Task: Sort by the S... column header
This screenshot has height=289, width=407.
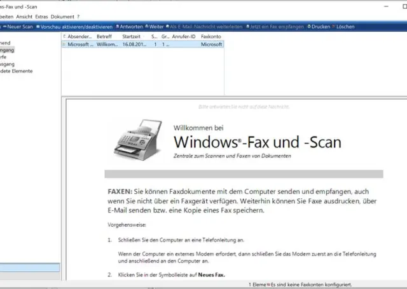Action: pos(154,37)
